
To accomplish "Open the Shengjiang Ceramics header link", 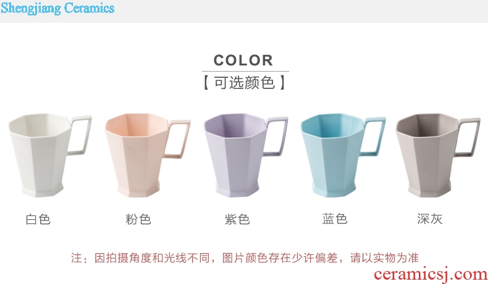I will 57,8.
